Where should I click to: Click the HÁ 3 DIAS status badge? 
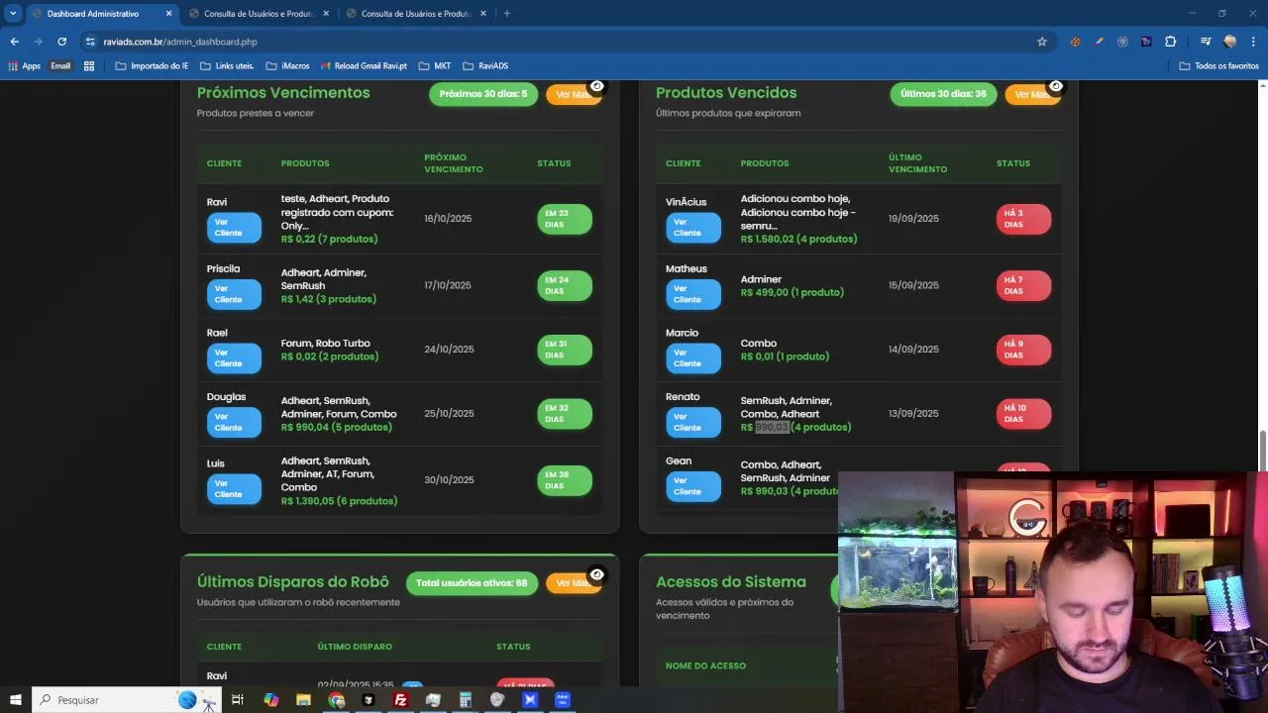(1023, 219)
